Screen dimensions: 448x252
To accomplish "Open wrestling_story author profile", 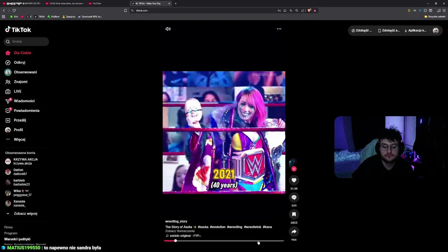I will [x=176, y=221].
